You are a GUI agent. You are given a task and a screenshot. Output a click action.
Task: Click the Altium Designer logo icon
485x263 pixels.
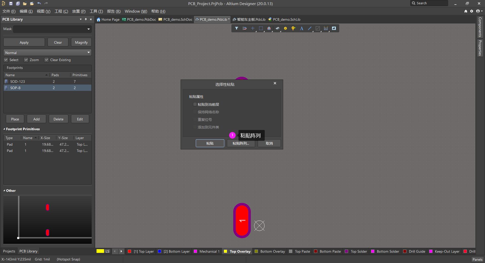(4, 4)
